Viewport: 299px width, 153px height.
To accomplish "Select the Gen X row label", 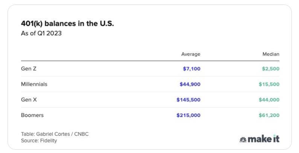I will pyautogui.click(x=29, y=100).
